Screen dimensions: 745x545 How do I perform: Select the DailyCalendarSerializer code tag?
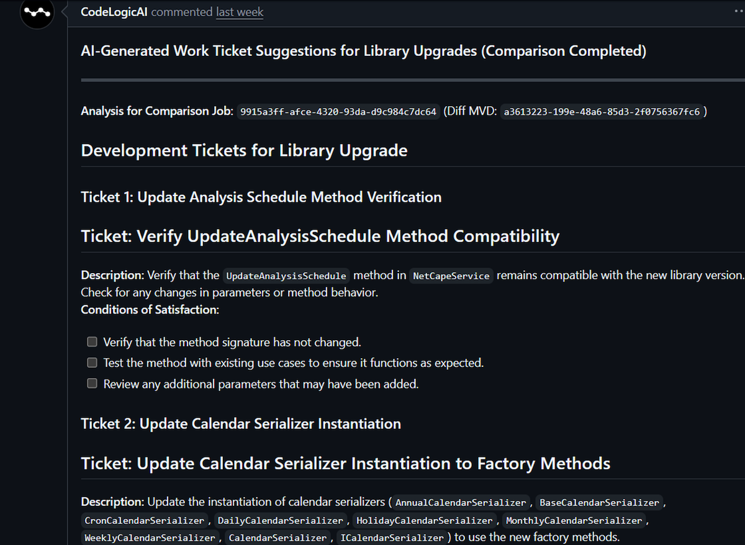coord(281,520)
